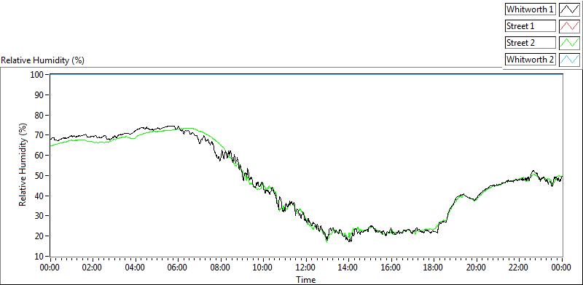Click the 100 value on the y-axis
Image resolution: width=583 pixels, height=285 pixels.
(x=38, y=75)
